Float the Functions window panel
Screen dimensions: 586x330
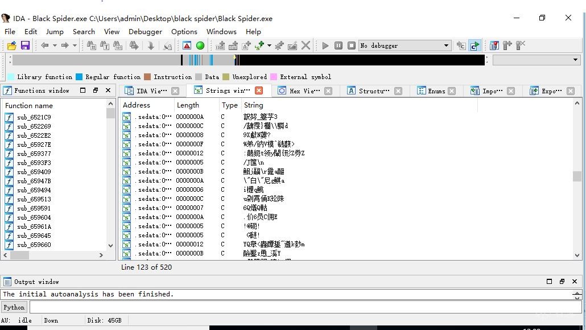click(x=96, y=90)
